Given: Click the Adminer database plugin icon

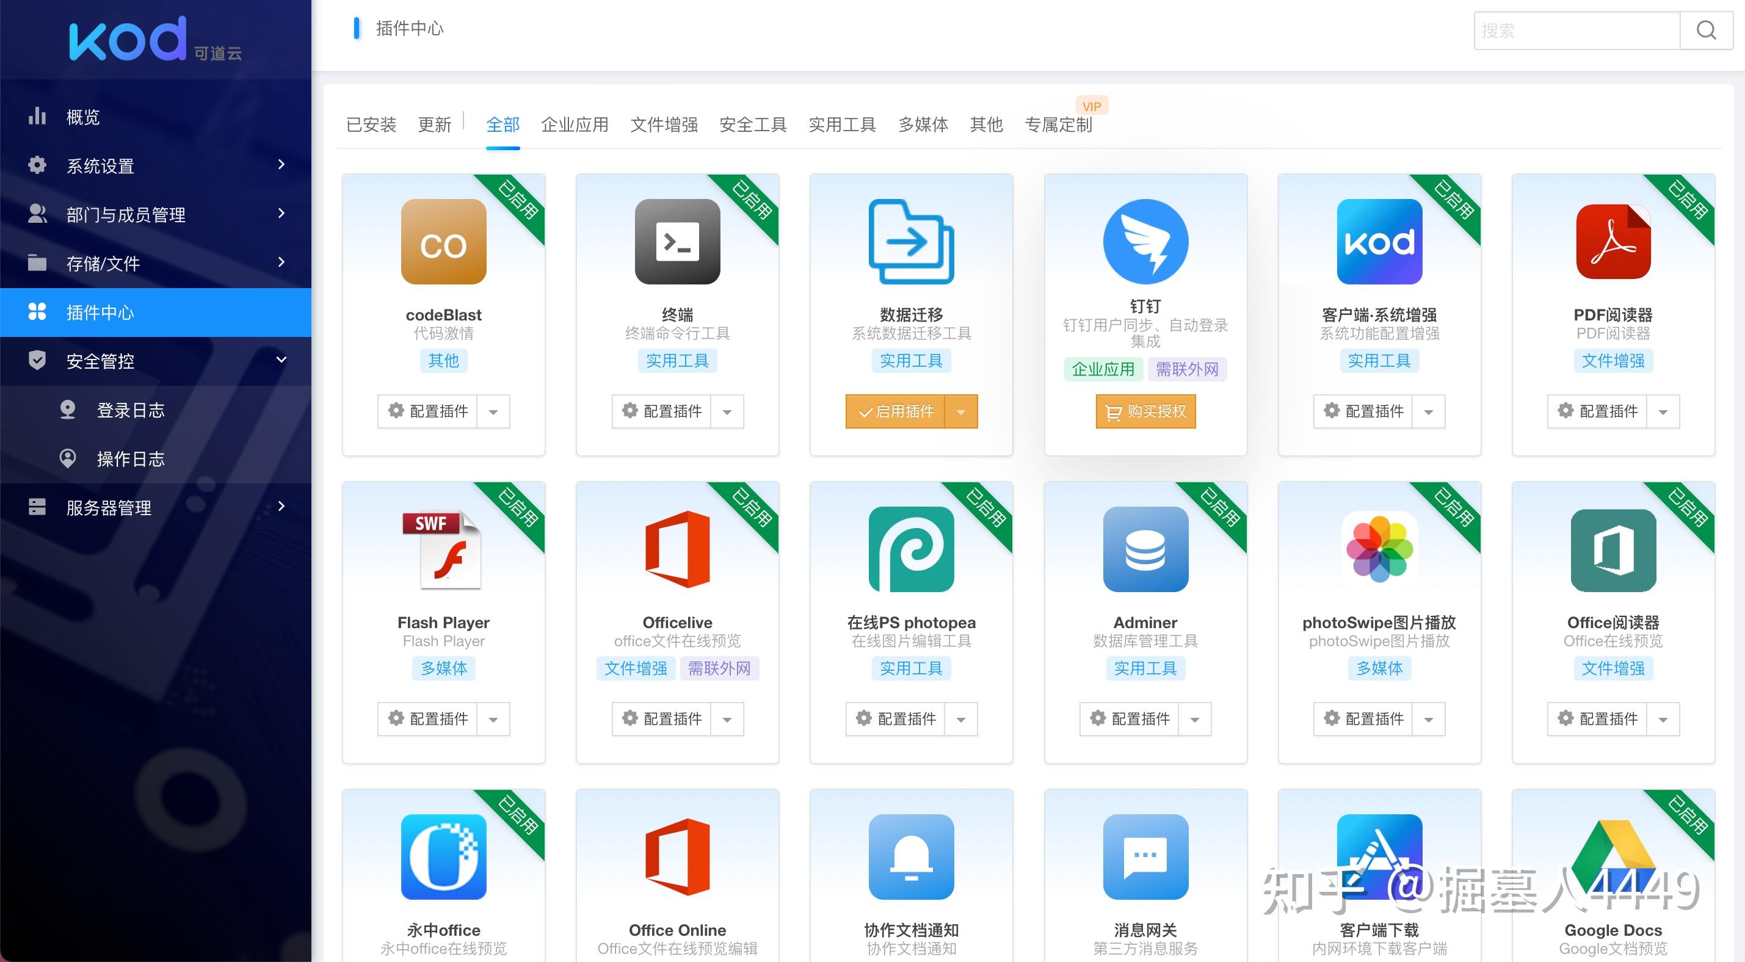Looking at the screenshot, I should pyautogui.click(x=1145, y=550).
